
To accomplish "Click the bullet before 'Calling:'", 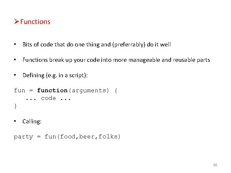I will click(15, 121).
